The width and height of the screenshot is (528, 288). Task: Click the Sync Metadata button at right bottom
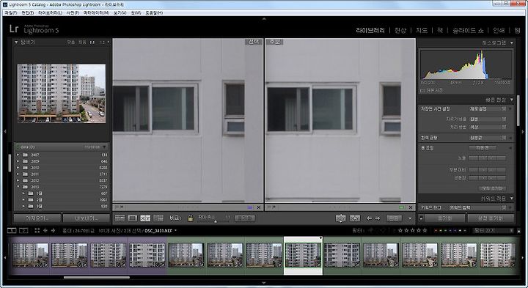[x=445, y=218]
